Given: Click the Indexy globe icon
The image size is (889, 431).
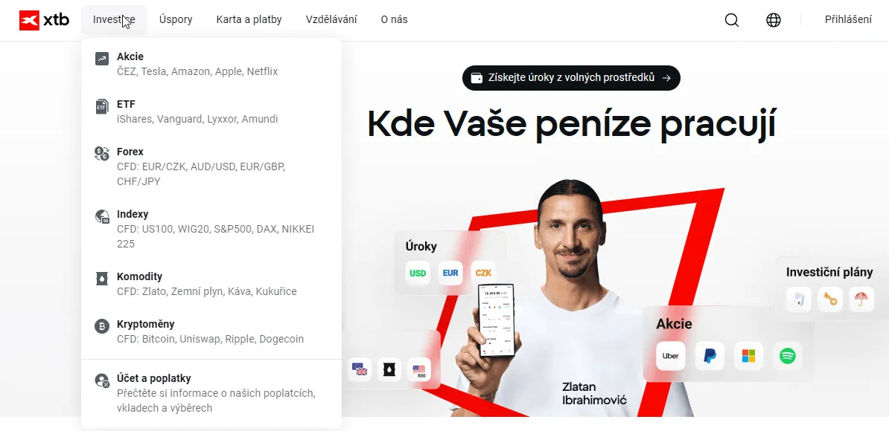Looking at the screenshot, I should click(x=102, y=216).
